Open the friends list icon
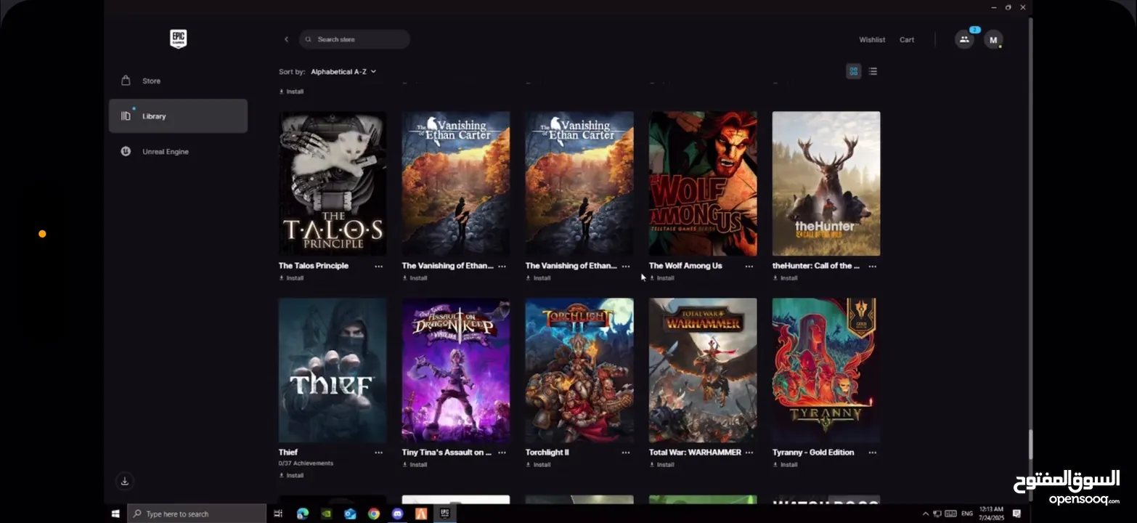This screenshot has width=1137, height=523. tap(964, 40)
